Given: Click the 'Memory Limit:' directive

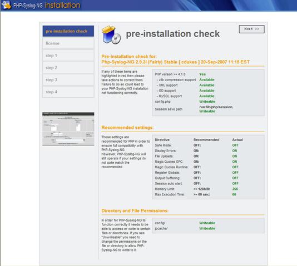Looking at the screenshot, I should [165, 189].
